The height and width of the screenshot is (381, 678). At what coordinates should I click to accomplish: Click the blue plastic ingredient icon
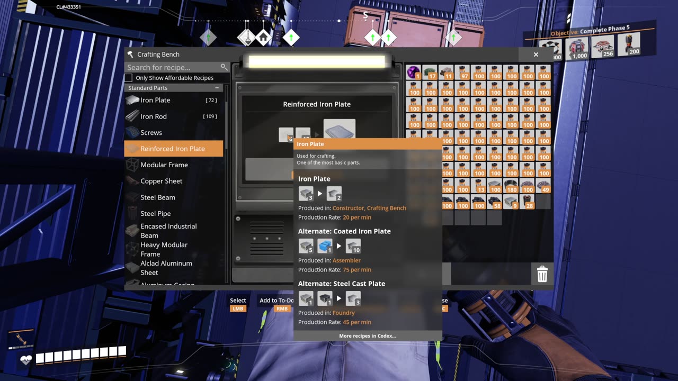325,246
